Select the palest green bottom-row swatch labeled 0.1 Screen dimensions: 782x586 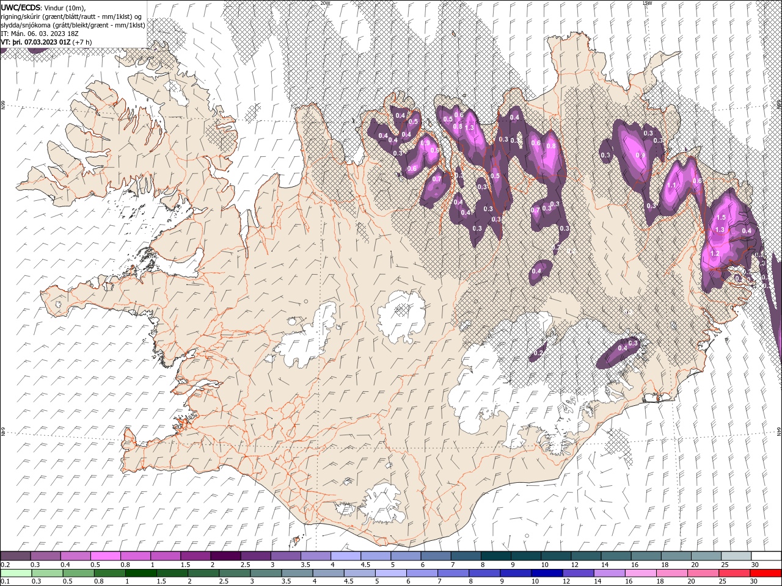(x=16, y=573)
